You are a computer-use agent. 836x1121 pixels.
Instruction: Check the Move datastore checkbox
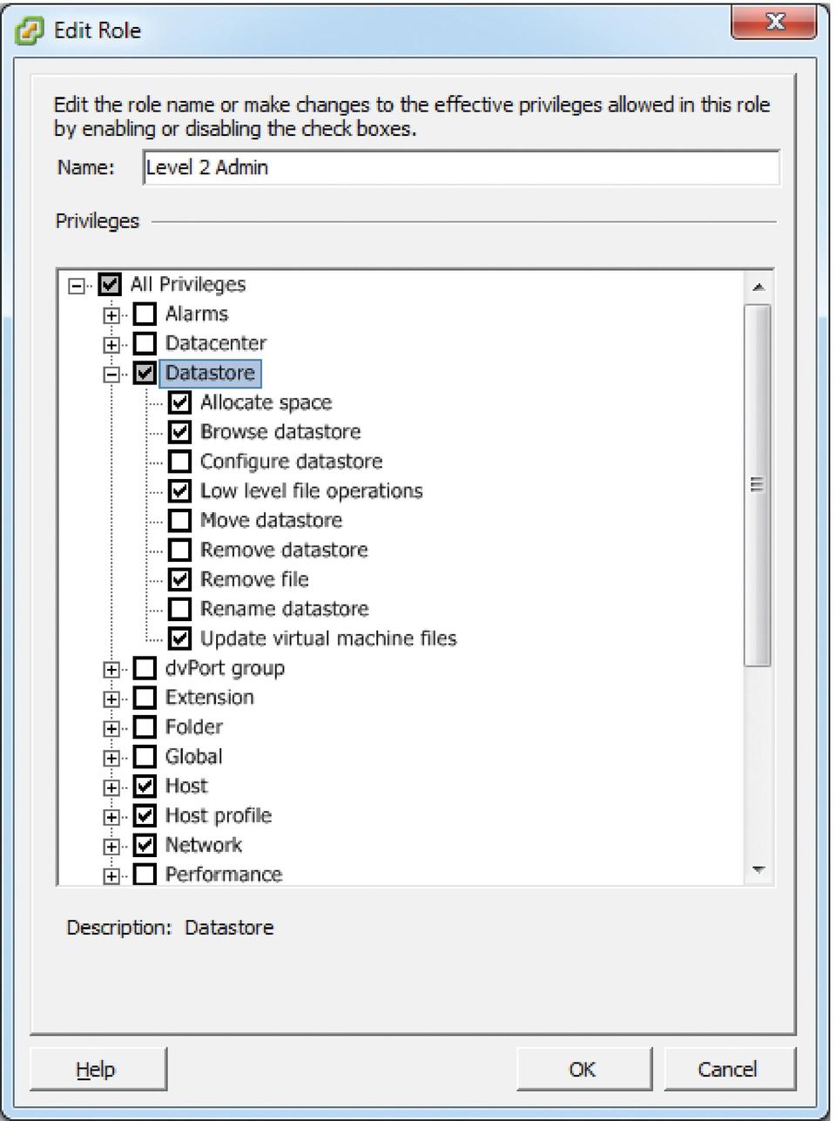179,521
